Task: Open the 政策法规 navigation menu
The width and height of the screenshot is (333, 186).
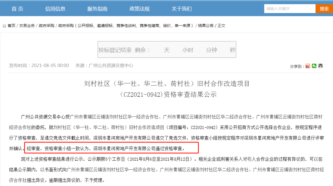Action: coord(140,9)
